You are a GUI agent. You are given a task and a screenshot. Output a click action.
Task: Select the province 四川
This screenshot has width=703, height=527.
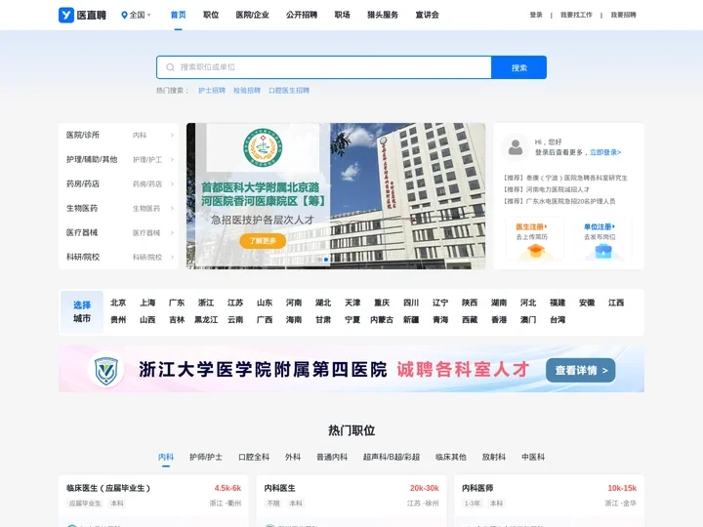[411, 303]
